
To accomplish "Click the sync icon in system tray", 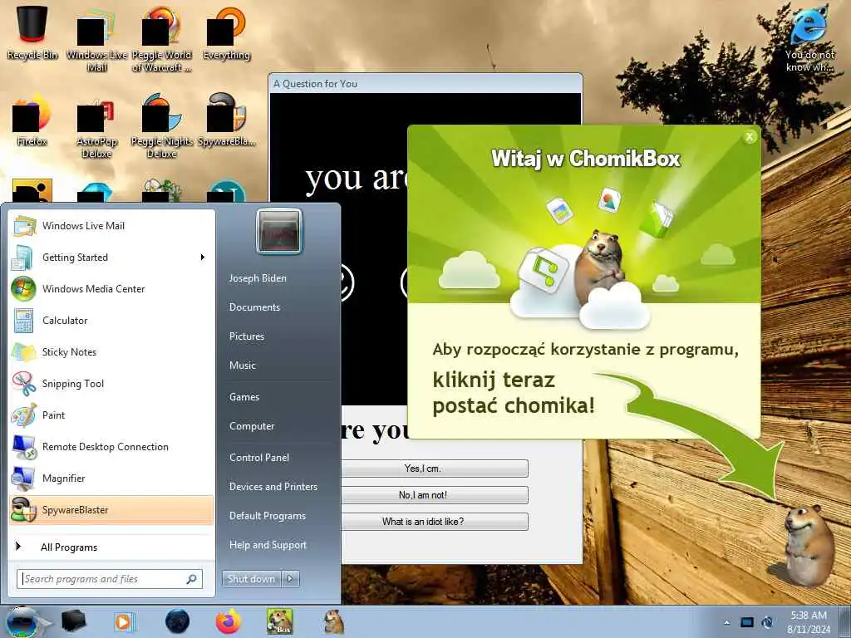I will pyautogui.click(x=767, y=622).
